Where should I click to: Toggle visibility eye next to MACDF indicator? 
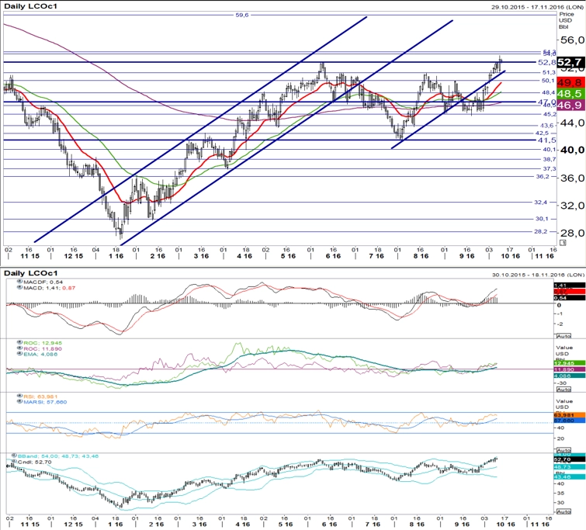[x=20, y=282]
